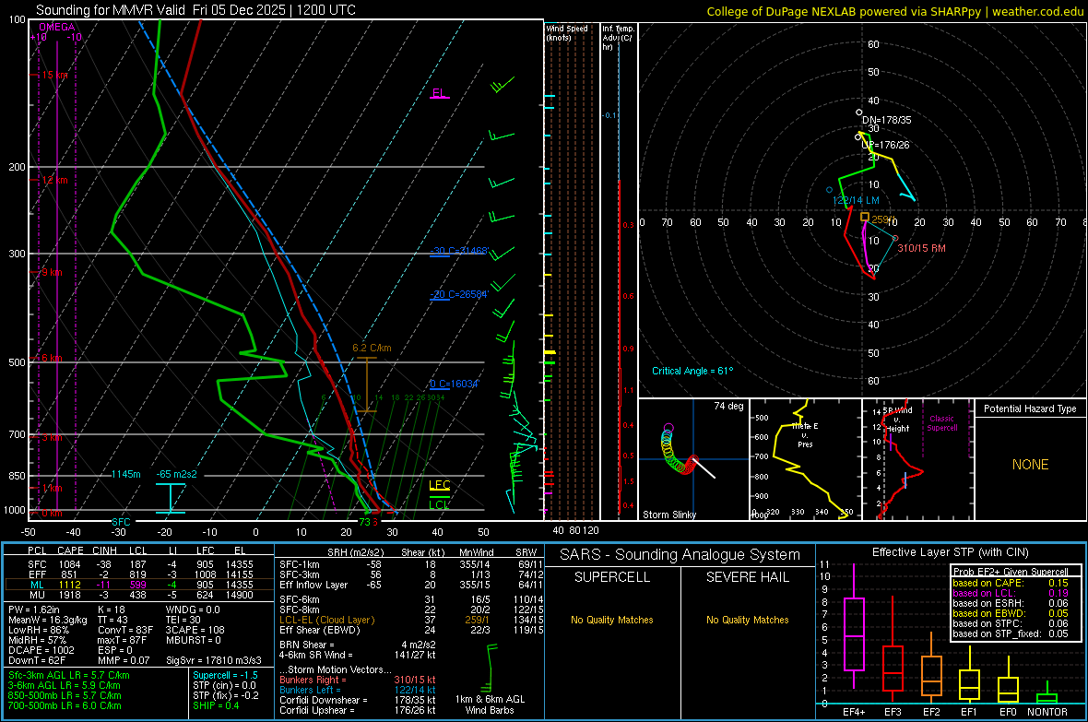Select the MU parcel row
The image size is (1088, 722).
139,594
